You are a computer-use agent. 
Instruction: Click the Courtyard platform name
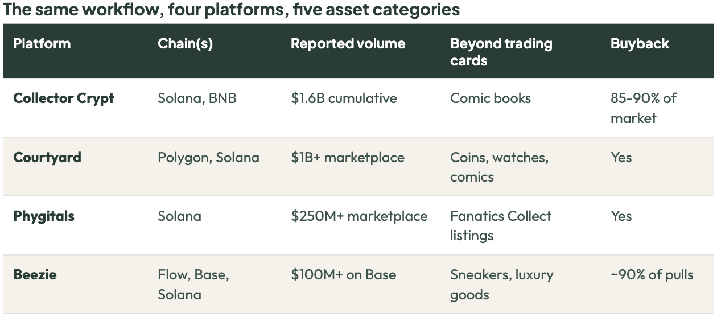pyautogui.click(x=47, y=158)
